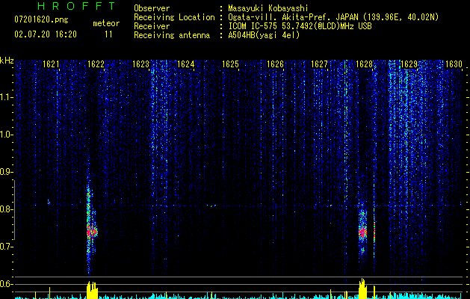Click time marker 1629
Viewport: 470px width, 299px height.
[x=409, y=64]
